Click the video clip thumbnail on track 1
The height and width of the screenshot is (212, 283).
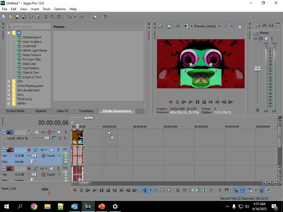[78, 137]
